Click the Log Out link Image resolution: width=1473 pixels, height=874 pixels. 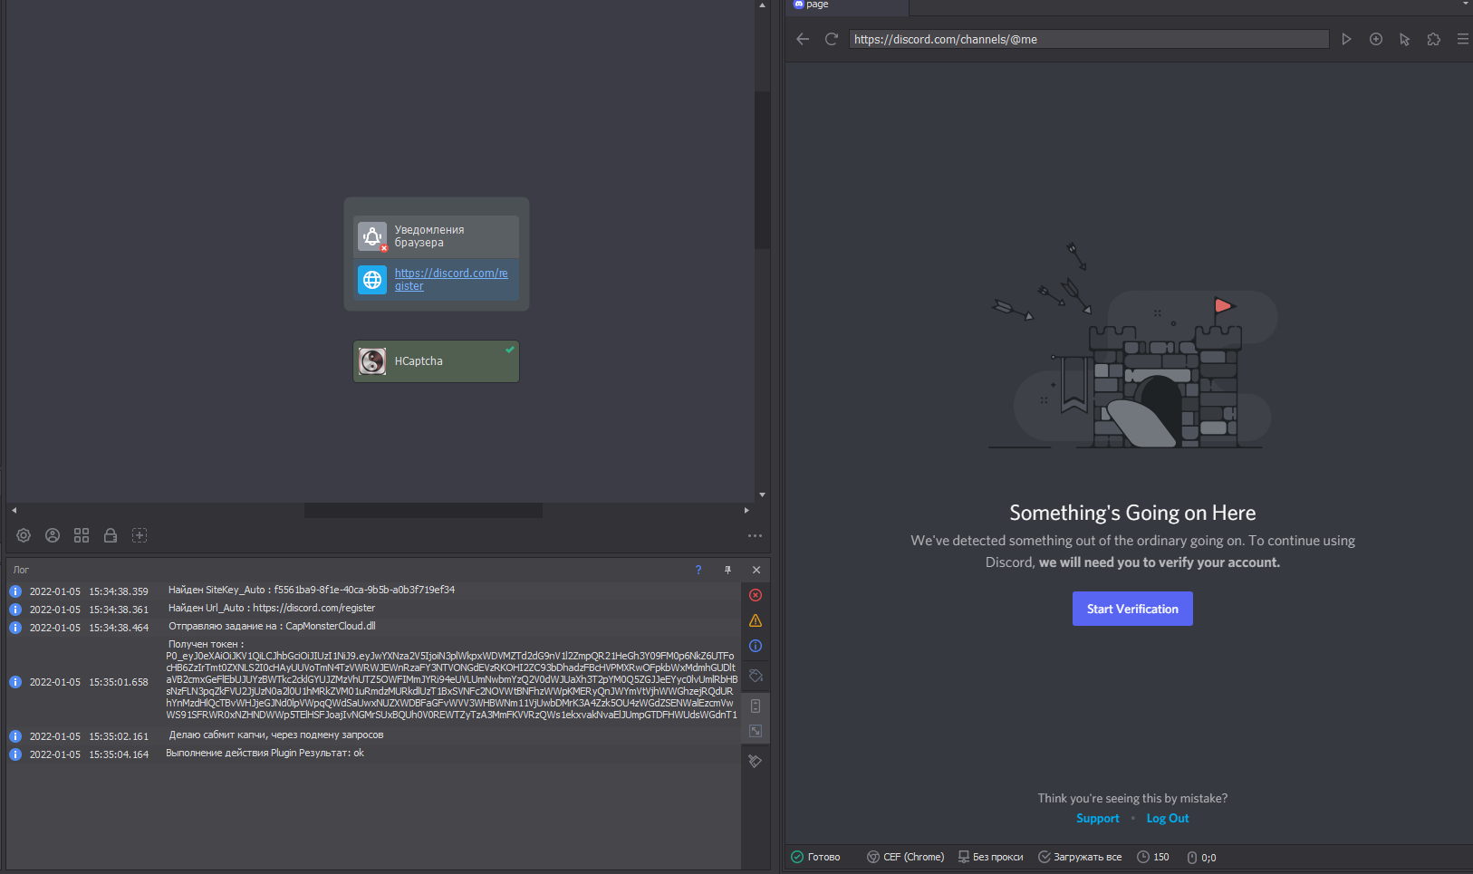coord(1167,818)
